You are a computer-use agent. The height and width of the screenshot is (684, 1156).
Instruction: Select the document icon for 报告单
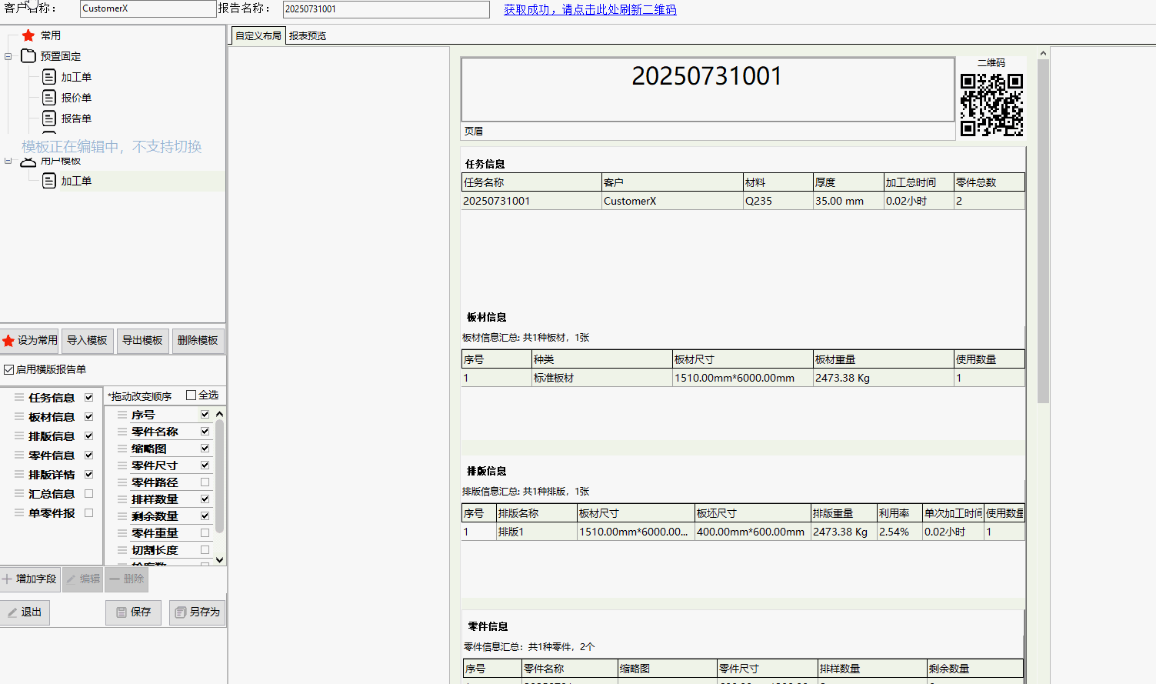point(49,118)
